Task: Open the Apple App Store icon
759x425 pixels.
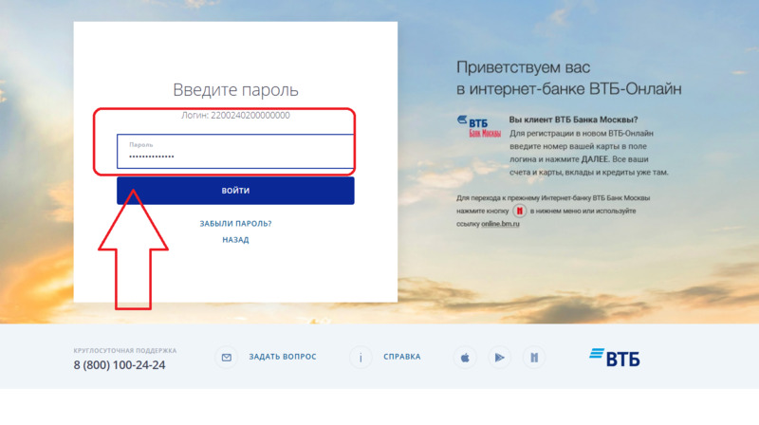Action: coord(465,358)
